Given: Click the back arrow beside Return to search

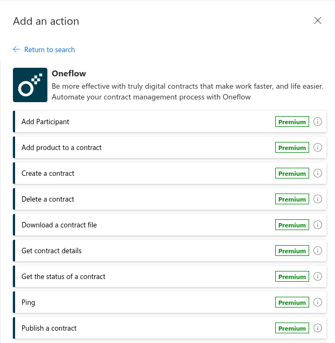Looking at the screenshot, I should (x=17, y=49).
